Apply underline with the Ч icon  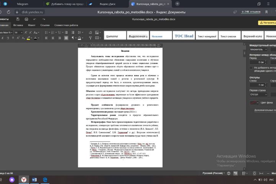pos(8,38)
